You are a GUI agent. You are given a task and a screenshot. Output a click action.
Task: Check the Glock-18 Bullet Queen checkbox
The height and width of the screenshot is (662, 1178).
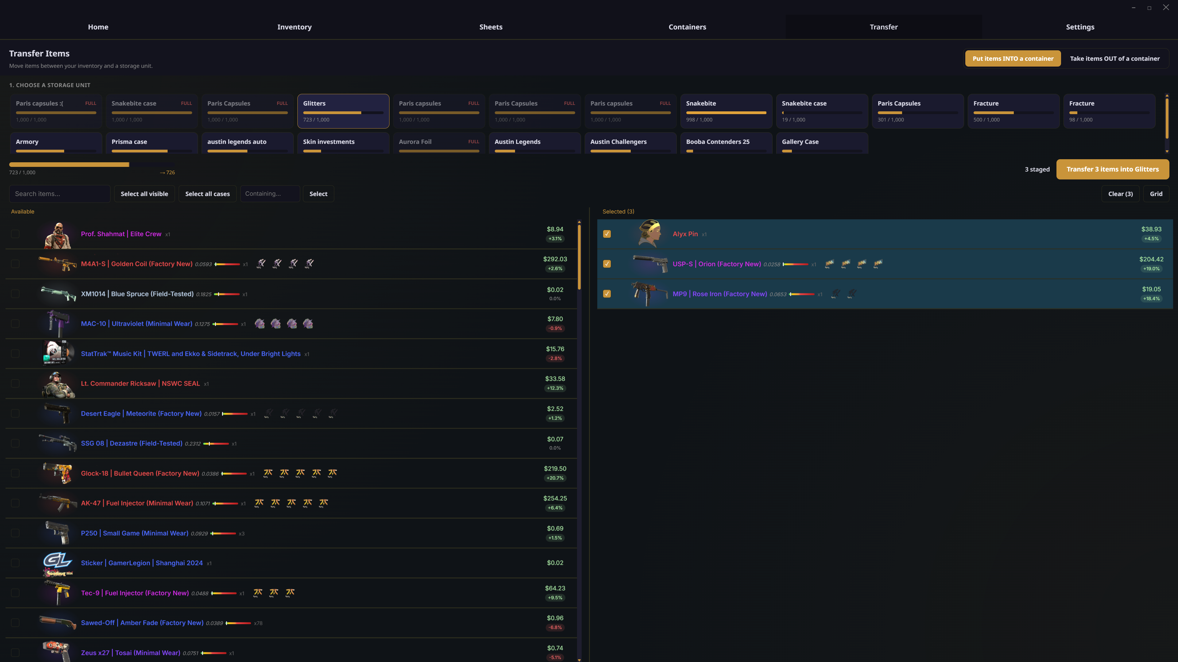click(x=15, y=473)
